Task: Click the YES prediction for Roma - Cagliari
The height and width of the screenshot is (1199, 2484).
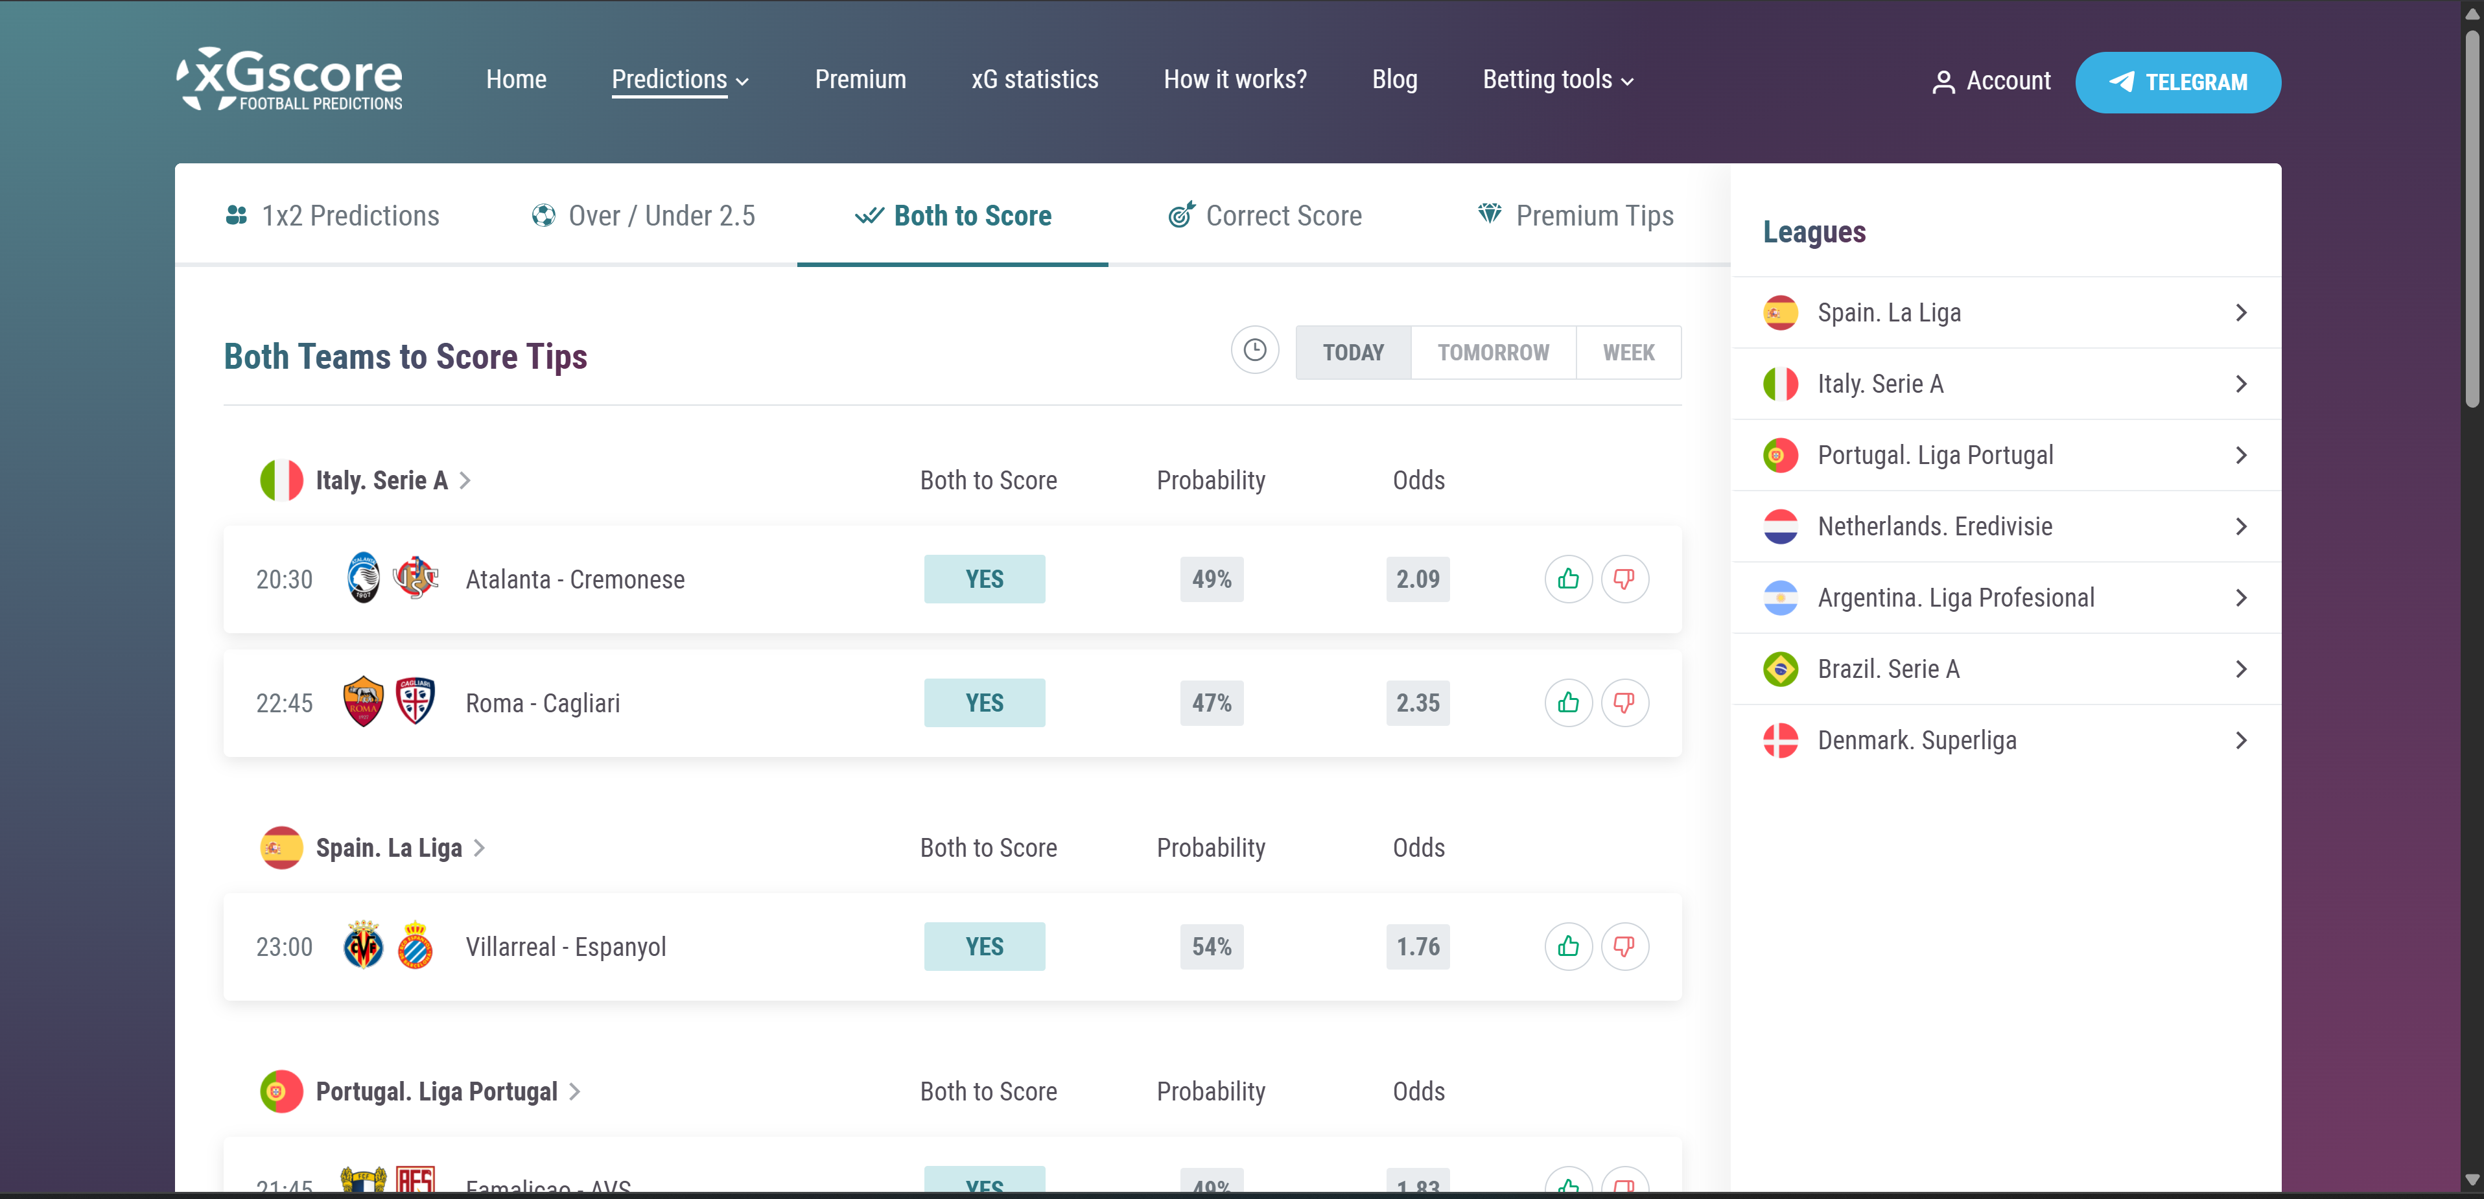Action: pyautogui.click(x=985, y=703)
